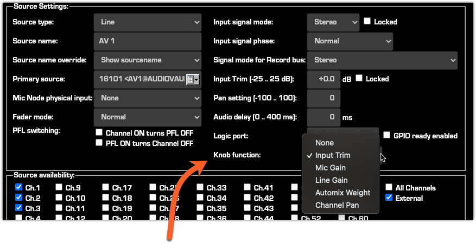Select Mic Gain from knob function list
Screen dimensions: 476x248
[331, 168]
